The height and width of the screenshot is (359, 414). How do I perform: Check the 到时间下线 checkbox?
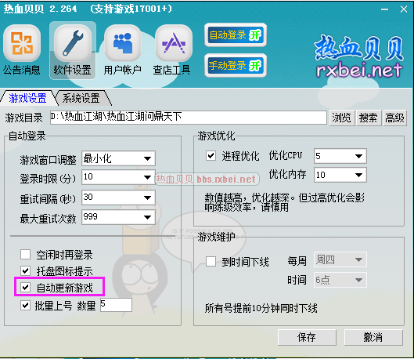point(211,261)
